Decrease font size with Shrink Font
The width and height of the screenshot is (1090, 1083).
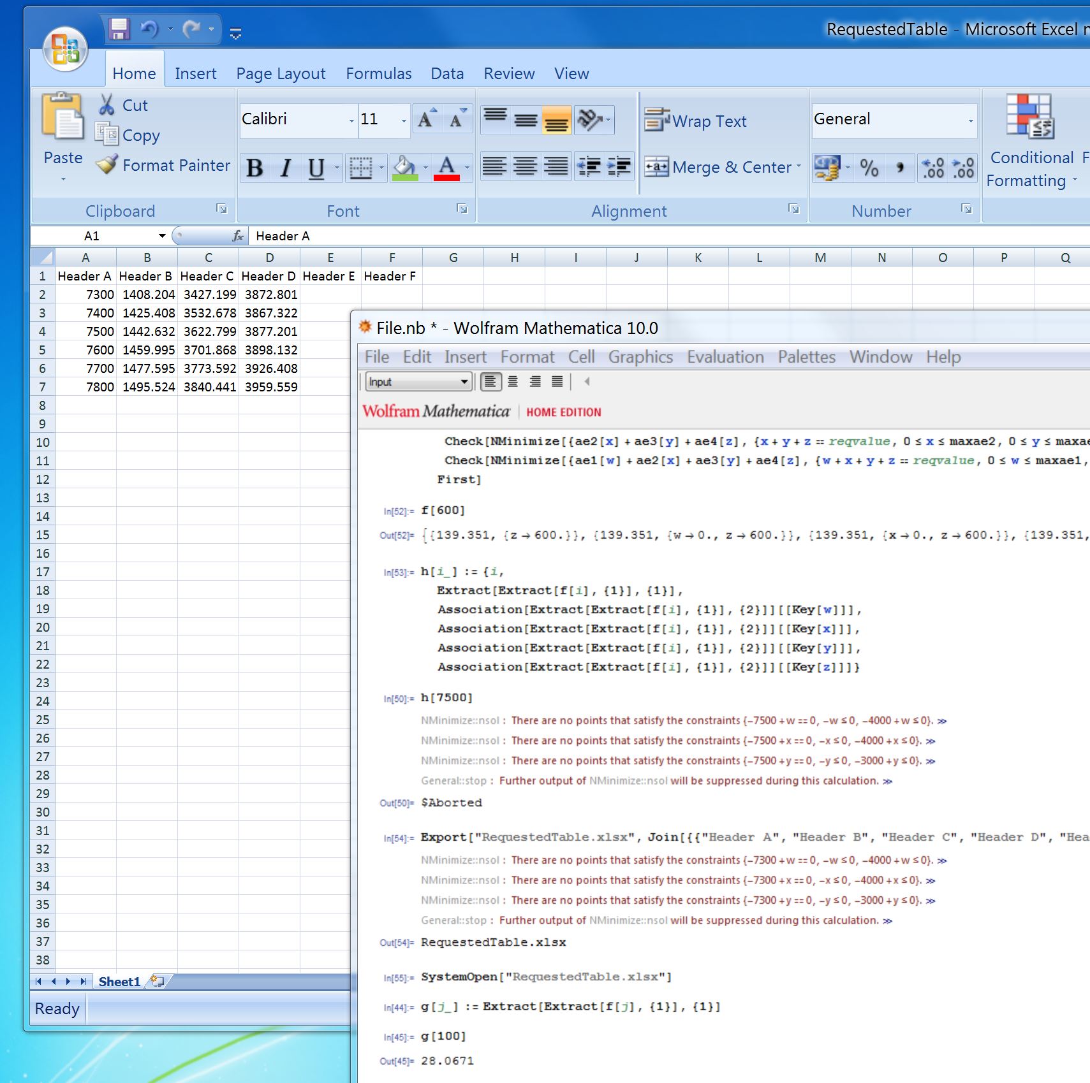click(x=458, y=119)
